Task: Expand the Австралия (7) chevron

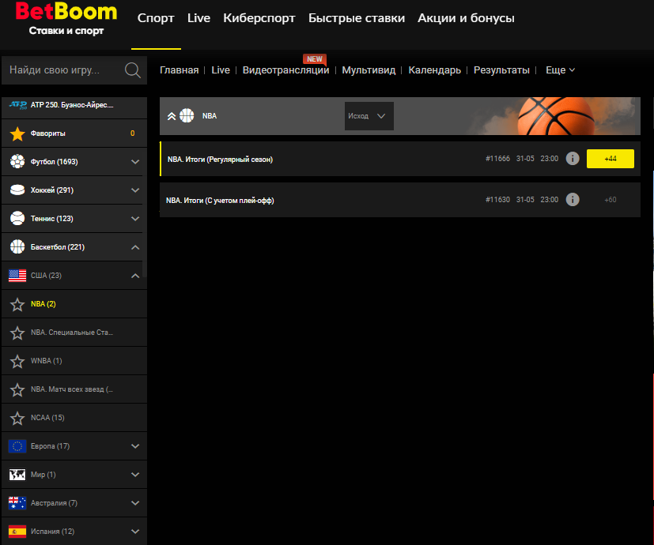Action: (x=135, y=503)
